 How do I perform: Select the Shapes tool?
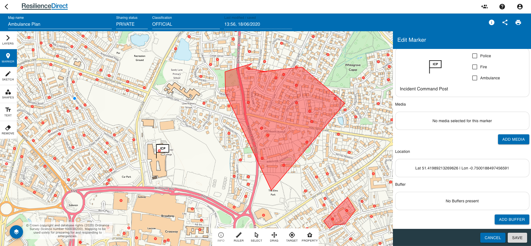click(8, 94)
